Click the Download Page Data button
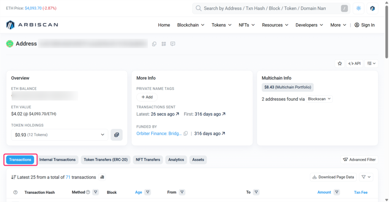 334,177
